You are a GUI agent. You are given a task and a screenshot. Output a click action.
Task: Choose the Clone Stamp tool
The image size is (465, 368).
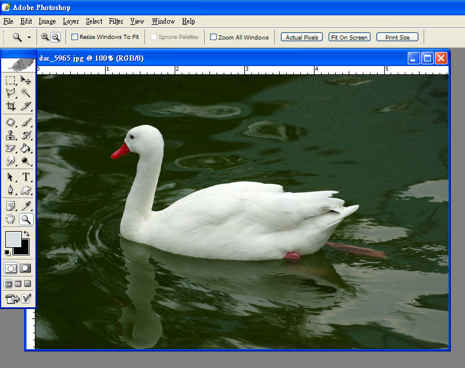click(11, 136)
